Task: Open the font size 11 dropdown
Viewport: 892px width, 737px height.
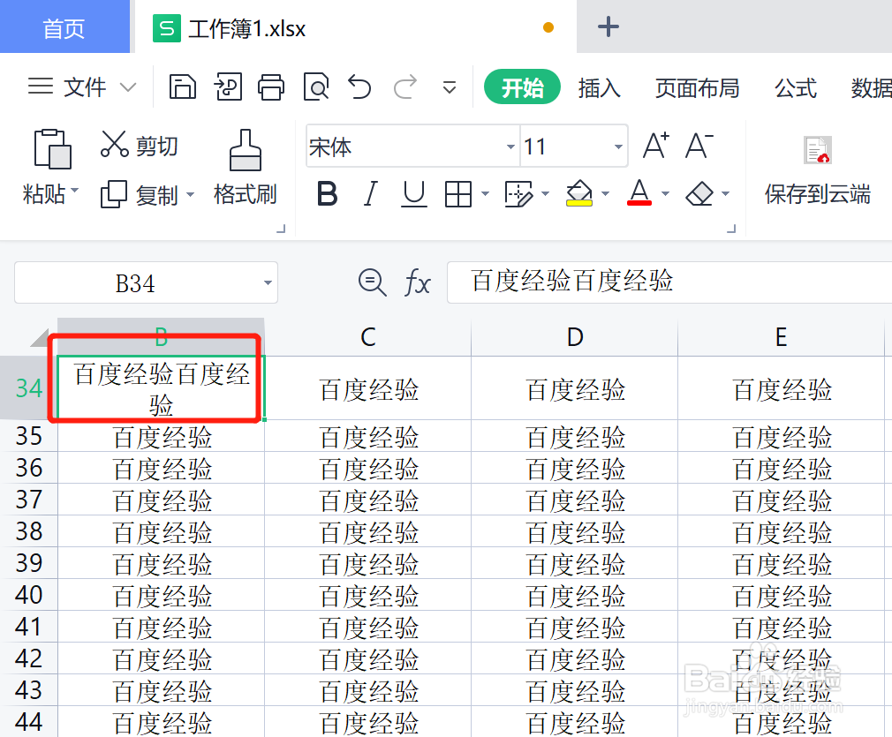Action: [618, 147]
